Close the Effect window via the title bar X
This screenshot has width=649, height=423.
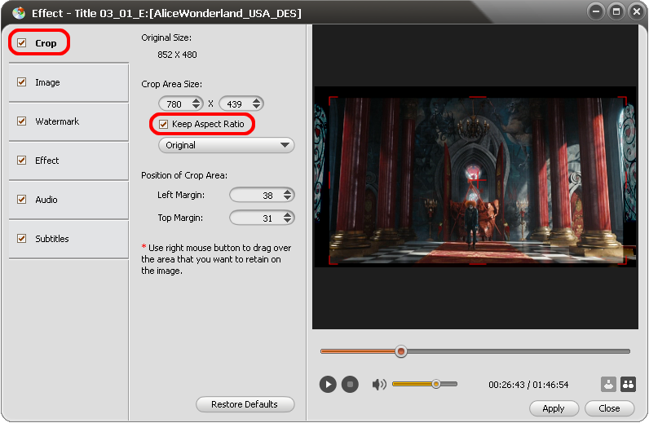(636, 11)
